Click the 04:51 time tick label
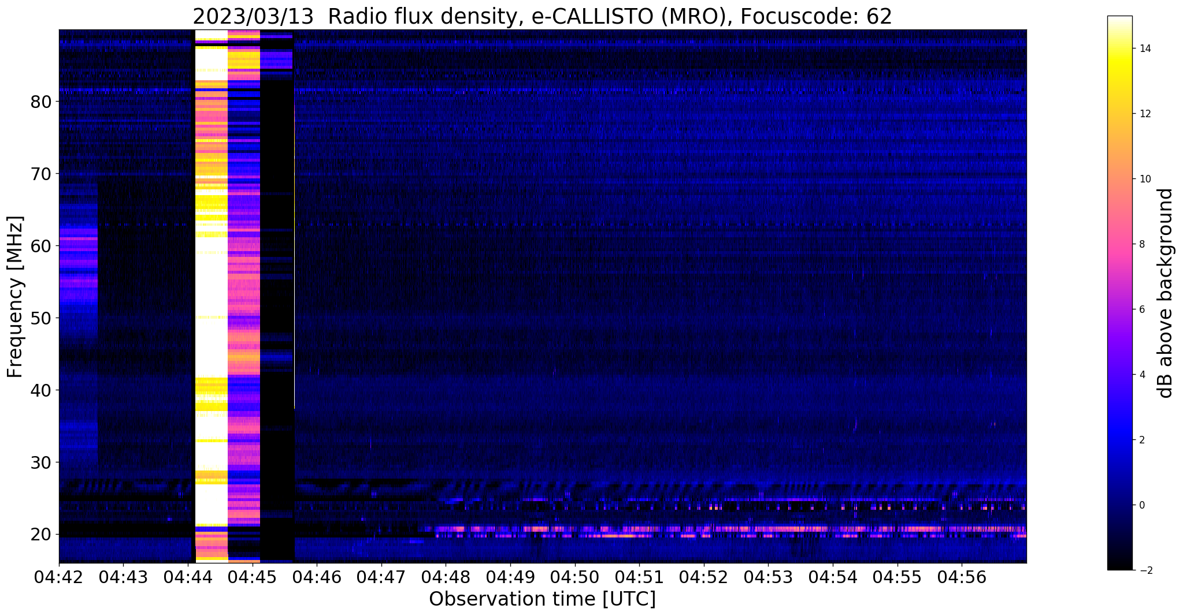1183x616 pixels. [639, 577]
